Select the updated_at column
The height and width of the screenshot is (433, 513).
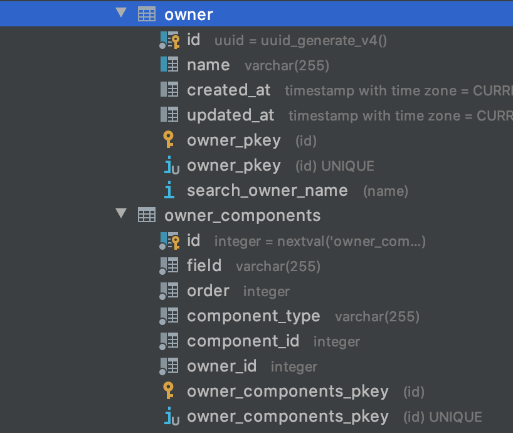230,115
